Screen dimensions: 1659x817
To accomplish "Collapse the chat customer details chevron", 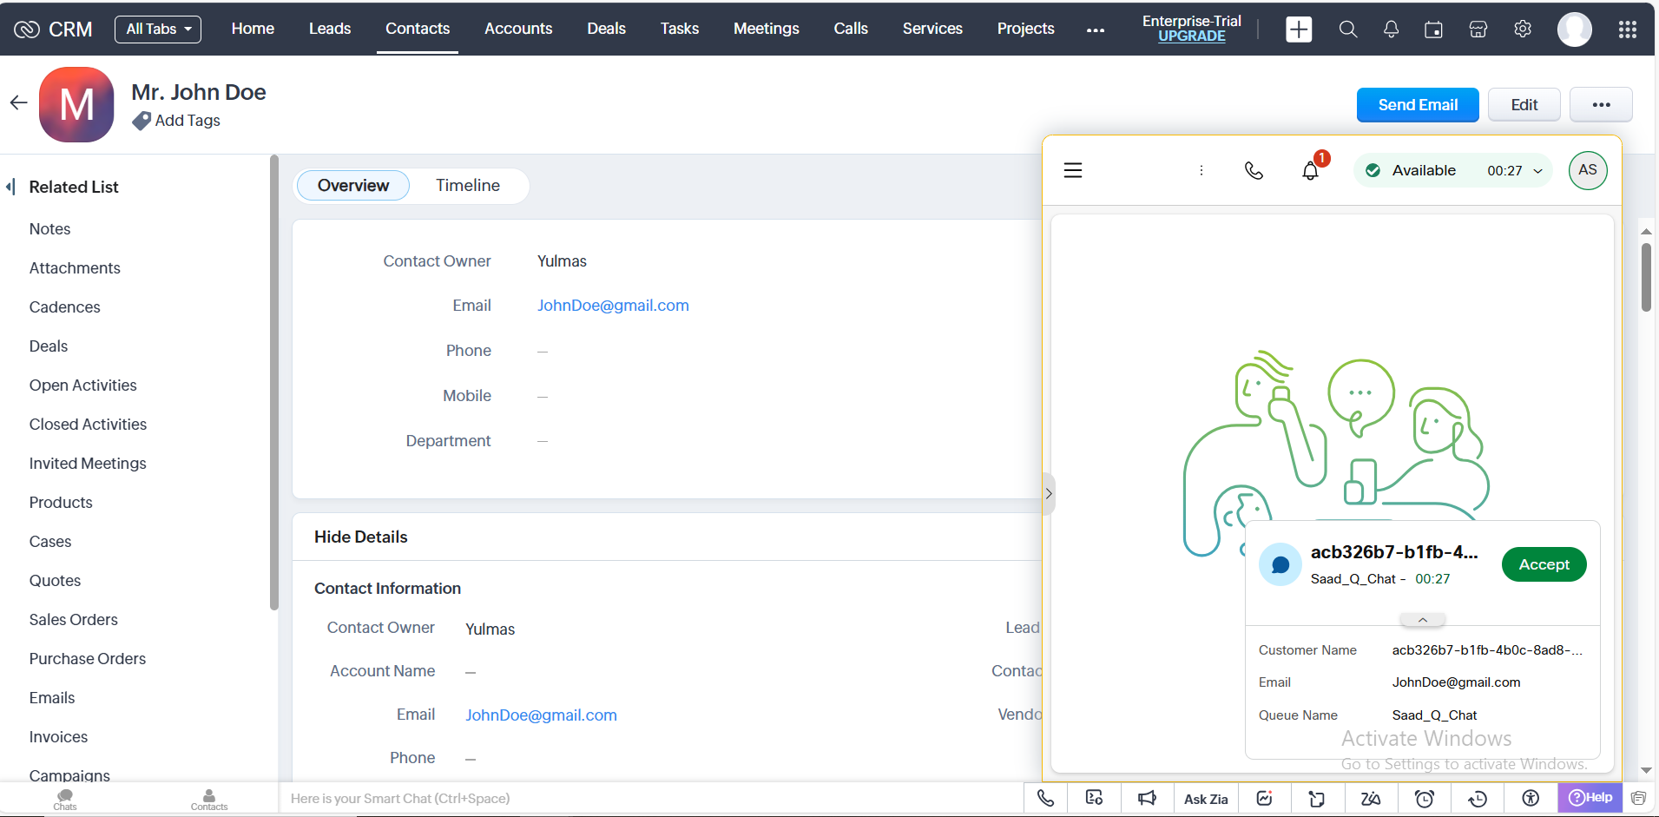I will pyautogui.click(x=1422, y=620).
